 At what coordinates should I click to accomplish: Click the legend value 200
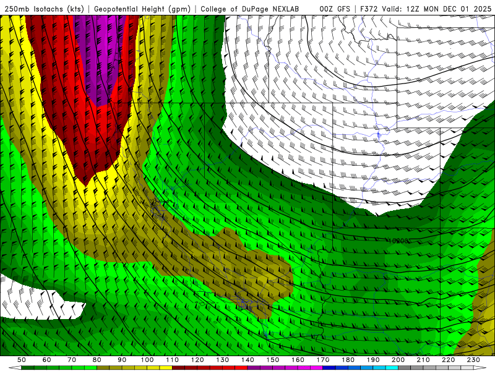tap(398, 360)
